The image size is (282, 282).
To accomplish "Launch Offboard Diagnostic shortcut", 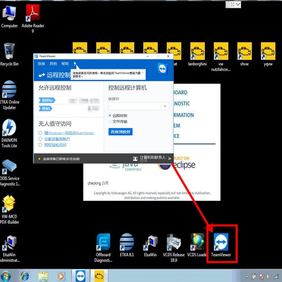I will (x=103, y=248).
